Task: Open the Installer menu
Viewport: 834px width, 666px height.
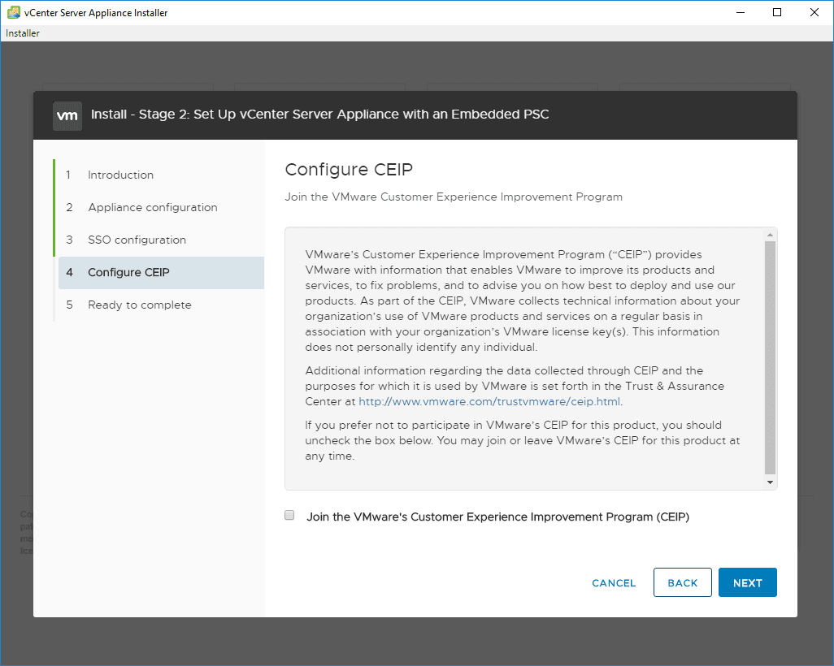Action: pyautogui.click(x=23, y=33)
